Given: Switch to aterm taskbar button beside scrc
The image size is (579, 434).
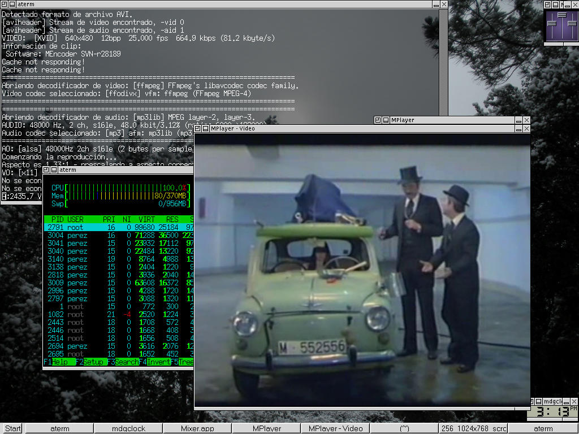Looking at the screenshot, I should [543, 428].
